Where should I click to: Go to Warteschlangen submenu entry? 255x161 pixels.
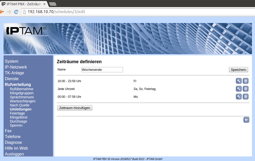(23, 101)
